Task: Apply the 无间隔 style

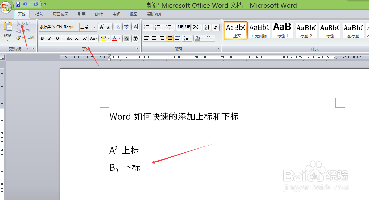Action: coord(259,31)
